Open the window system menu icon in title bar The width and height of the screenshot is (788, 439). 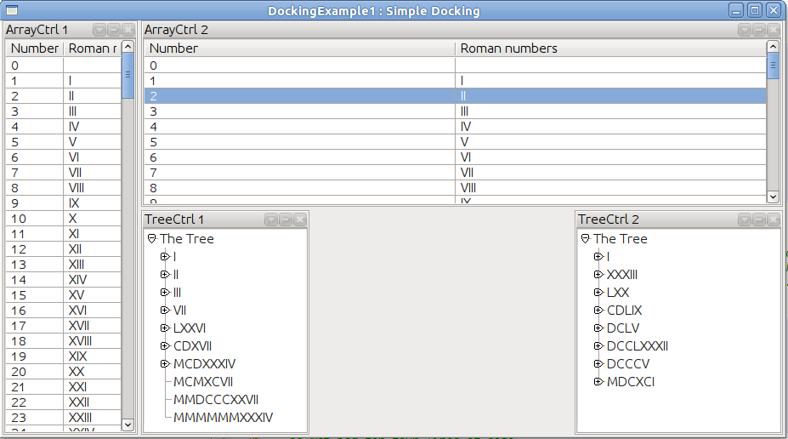[12, 11]
